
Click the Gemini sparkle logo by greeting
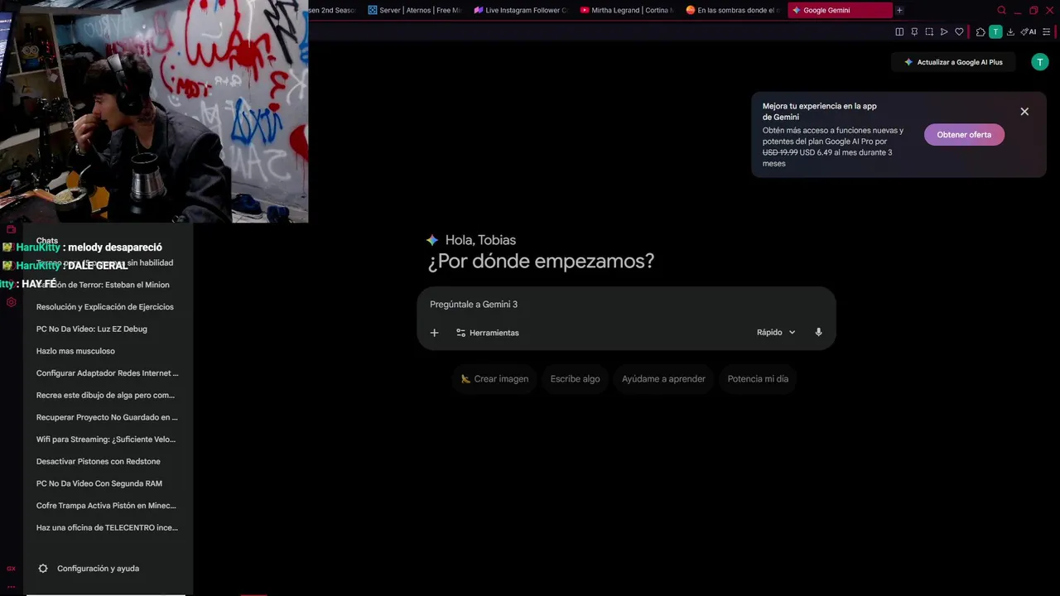431,240
